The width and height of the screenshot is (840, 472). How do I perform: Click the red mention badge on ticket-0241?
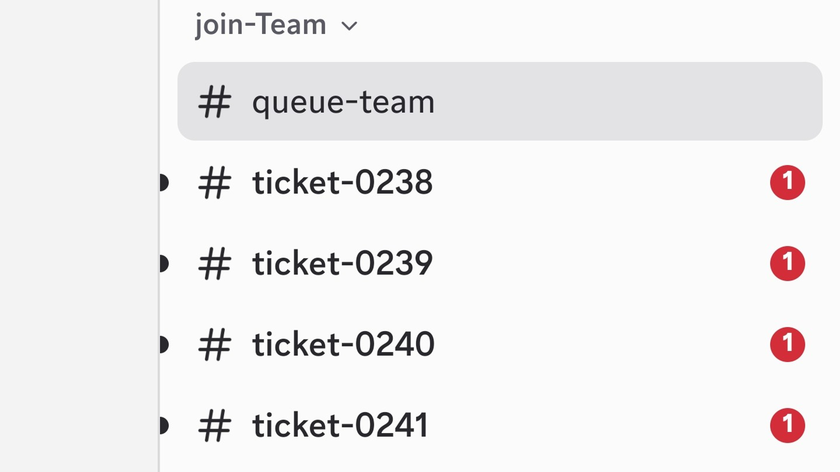787,425
